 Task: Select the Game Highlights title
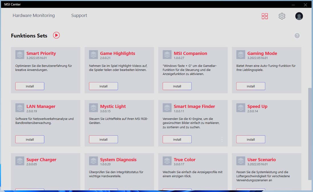coord(117,53)
